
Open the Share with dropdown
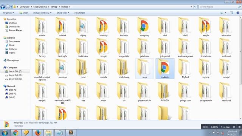63,13
